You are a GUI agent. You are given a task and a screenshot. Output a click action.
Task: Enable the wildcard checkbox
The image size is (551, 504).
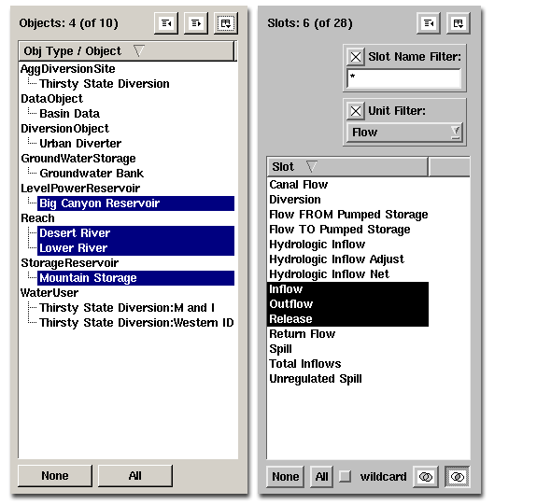pos(346,477)
